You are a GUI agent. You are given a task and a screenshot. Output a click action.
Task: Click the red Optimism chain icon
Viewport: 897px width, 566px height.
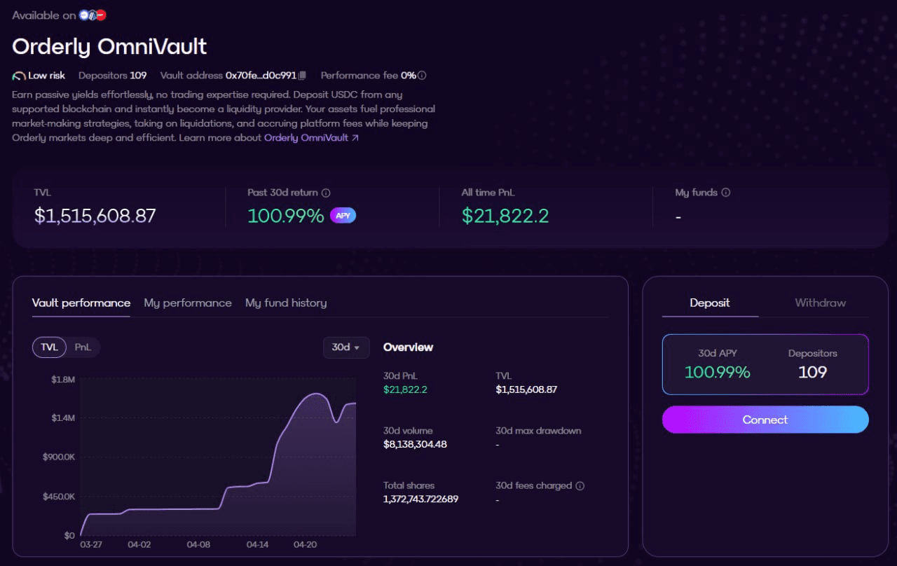pos(102,15)
